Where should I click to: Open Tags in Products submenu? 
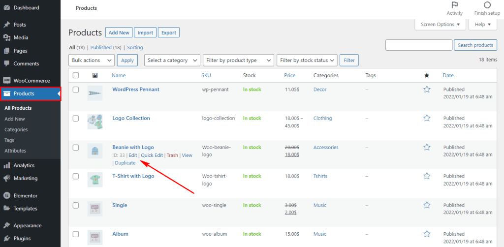(x=9, y=140)
